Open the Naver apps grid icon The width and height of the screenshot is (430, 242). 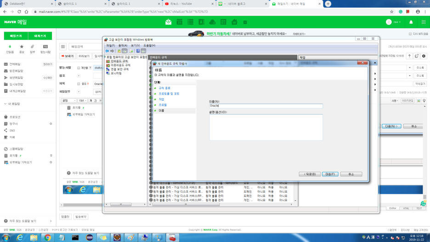(424, 22)
